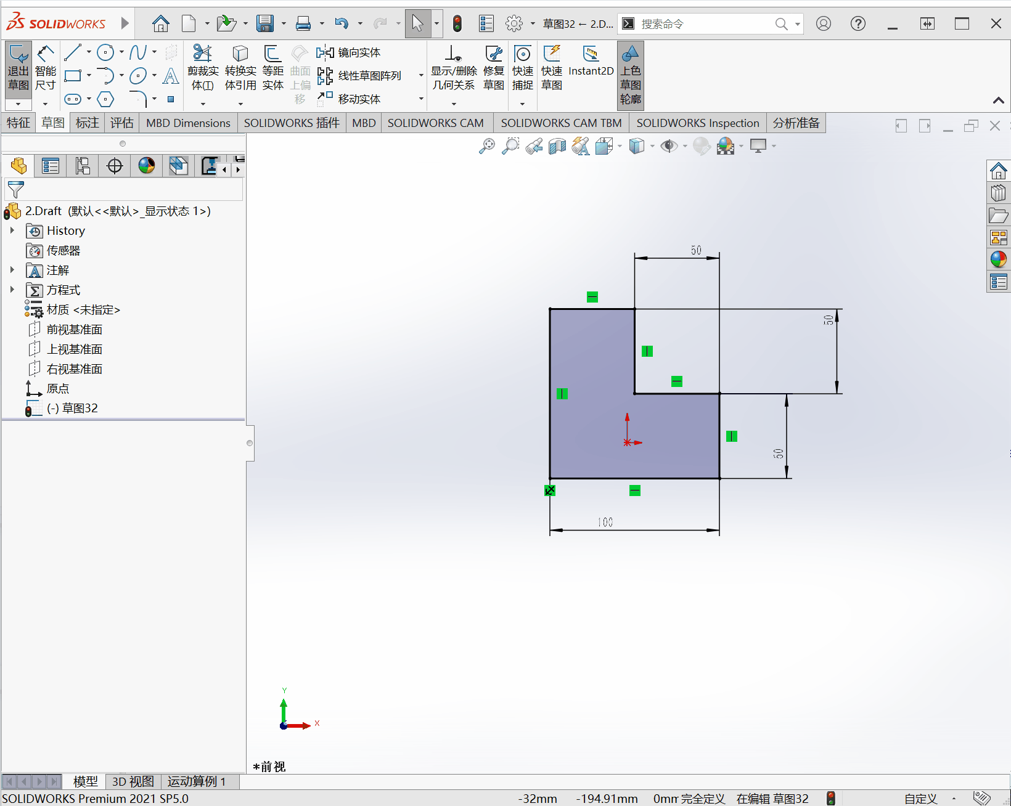
Task: Open the Design Library task pane icon
Action: tap(998, 193)
